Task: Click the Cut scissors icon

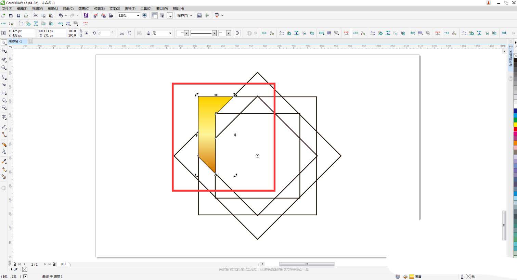Action: [x=36, y=16]
